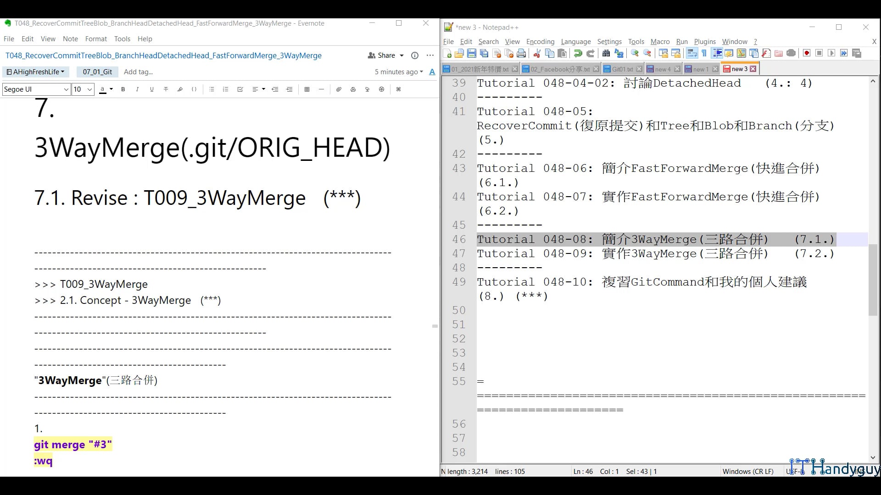Viewport: 881px width, 495px height.
Task: Expand the AHighFreshLife notebook dropdown
Action: coord(36,72)
